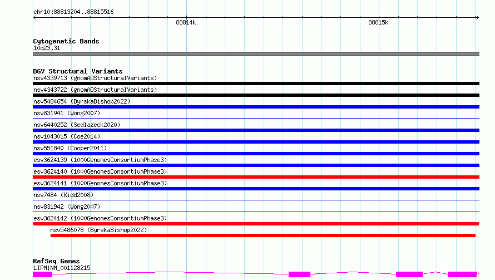
Task: Click the 88814k ruler tick label
Action: tap(186, 22)
